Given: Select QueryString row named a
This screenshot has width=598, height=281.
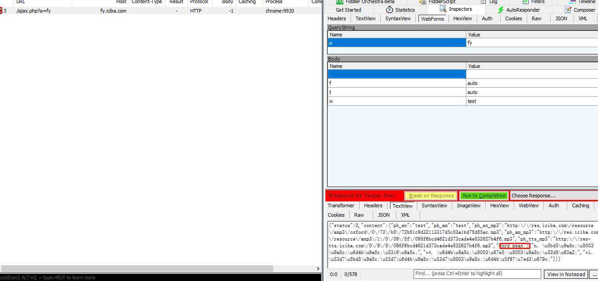Looking at the screenshot, I should tap(397, 43).
